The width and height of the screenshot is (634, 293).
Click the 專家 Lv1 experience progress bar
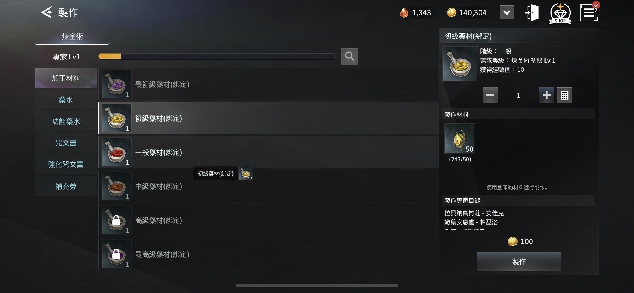point(217,57)
